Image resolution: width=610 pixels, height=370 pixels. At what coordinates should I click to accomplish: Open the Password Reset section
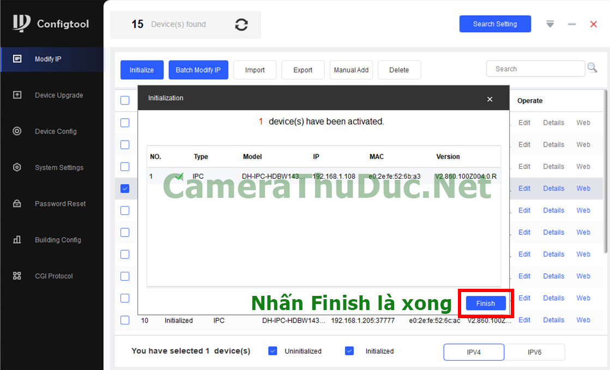(52, 204)
